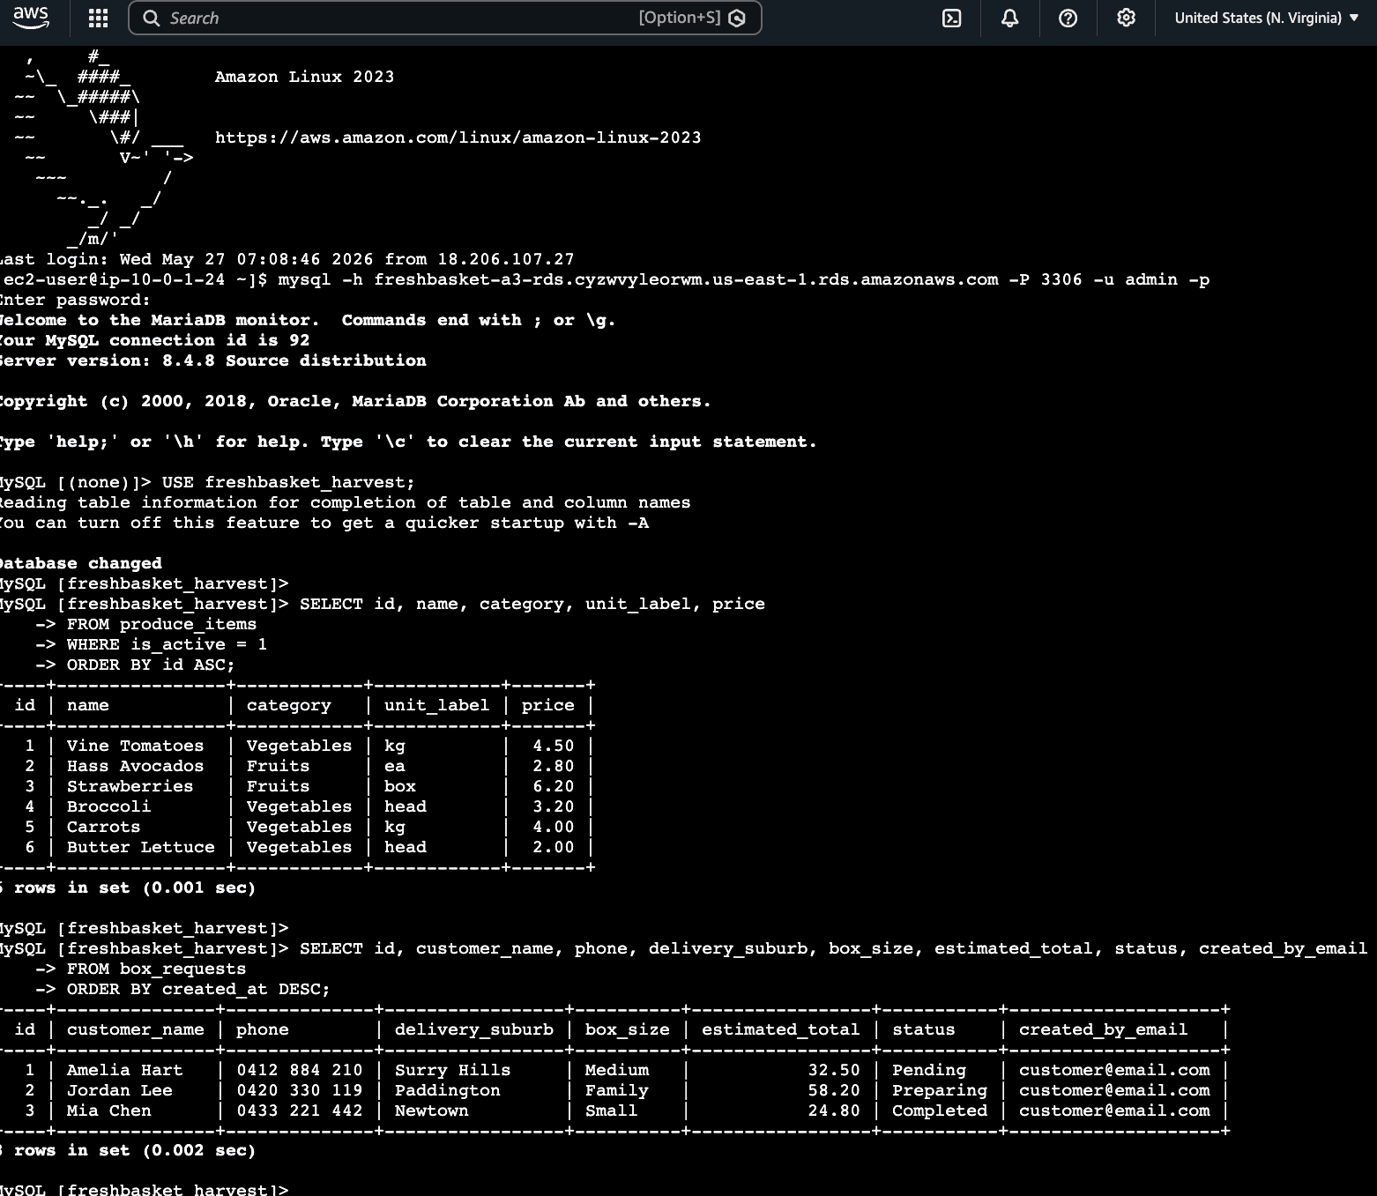Open the AWS services grid menu

99,18
